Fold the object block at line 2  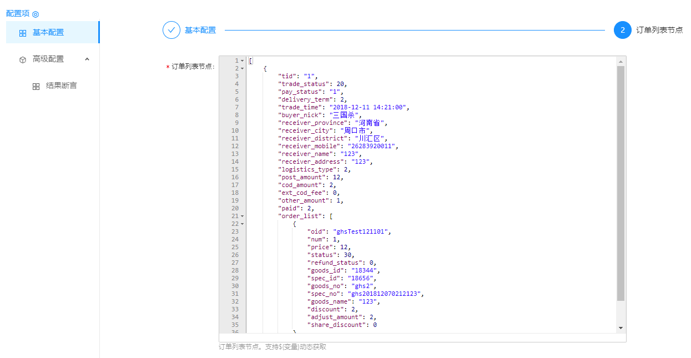pos(242,68)
